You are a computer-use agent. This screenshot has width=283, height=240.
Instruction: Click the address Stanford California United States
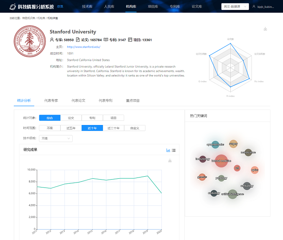[x=88, y=60]
